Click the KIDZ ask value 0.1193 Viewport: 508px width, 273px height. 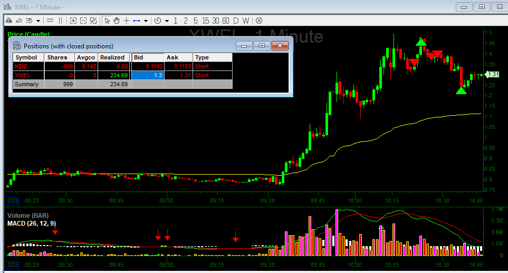(178, 66)
